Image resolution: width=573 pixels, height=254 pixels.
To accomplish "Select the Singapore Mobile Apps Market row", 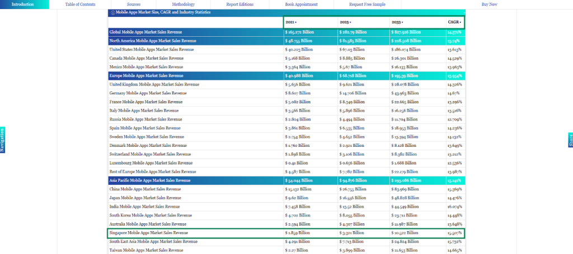I will pos(149,233).
